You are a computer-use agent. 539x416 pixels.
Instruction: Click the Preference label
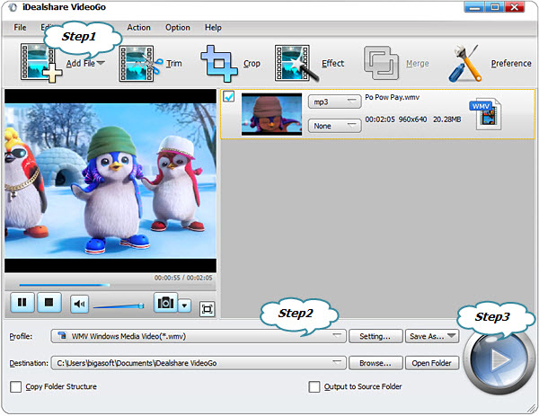(x=511, y=63)
